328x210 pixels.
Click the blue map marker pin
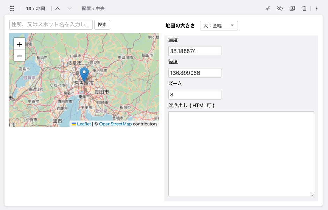pyautogui.click(x=84, y=74)
